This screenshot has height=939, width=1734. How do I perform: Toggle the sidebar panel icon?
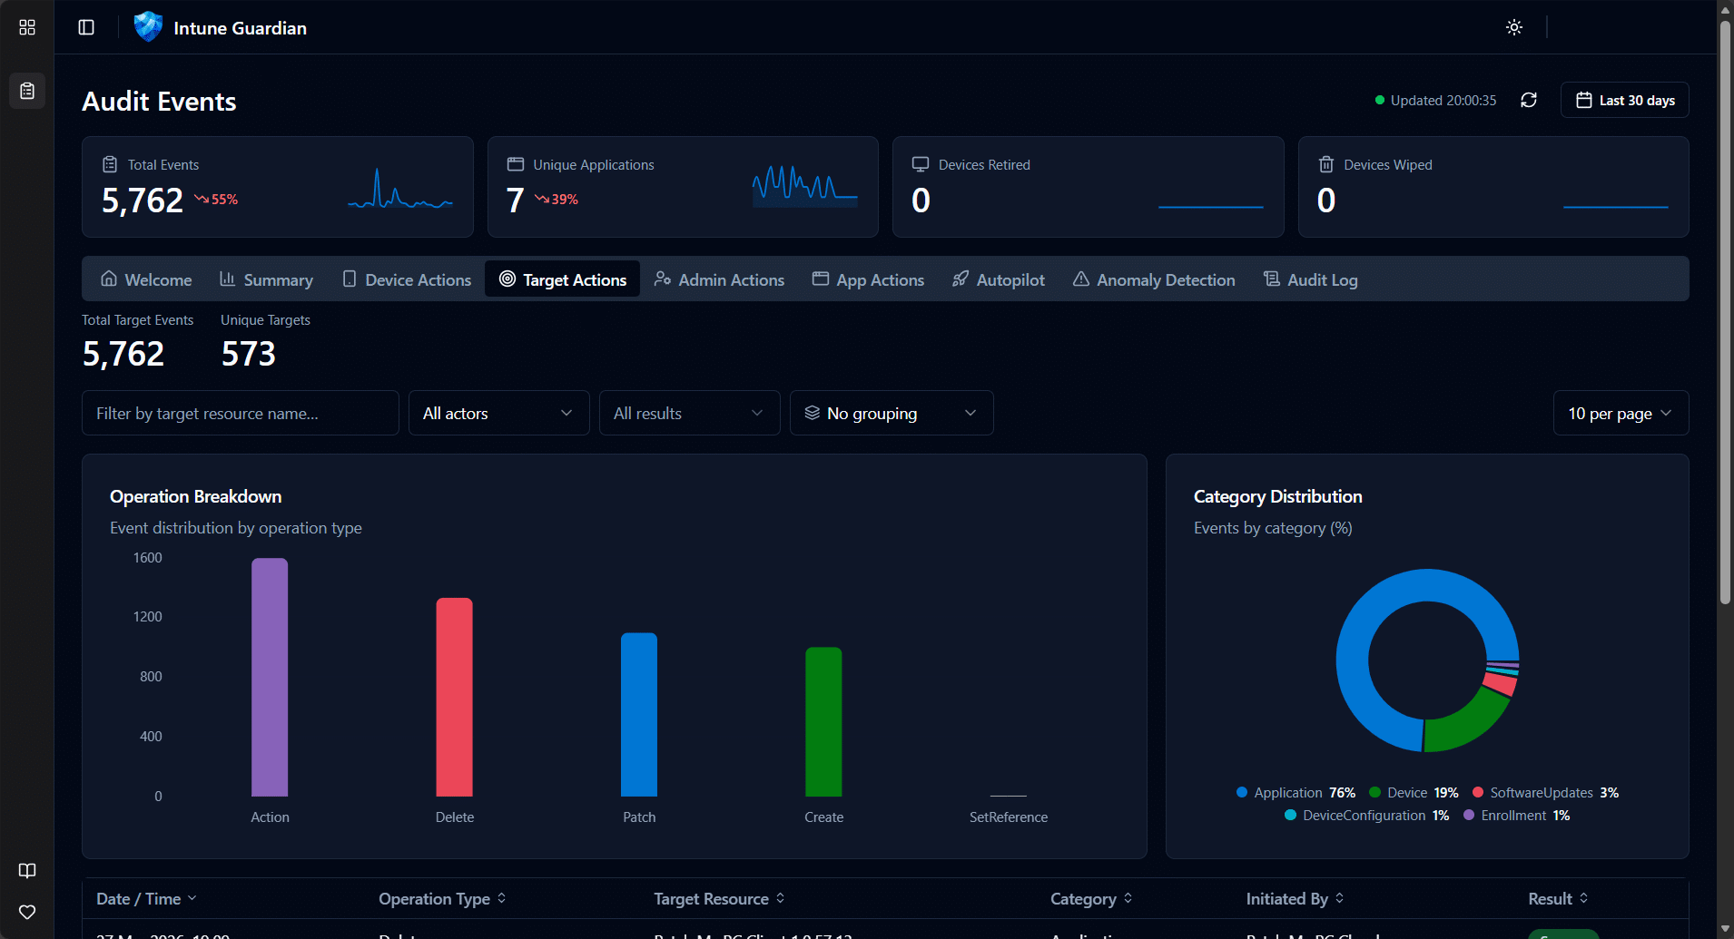(86, 27)
